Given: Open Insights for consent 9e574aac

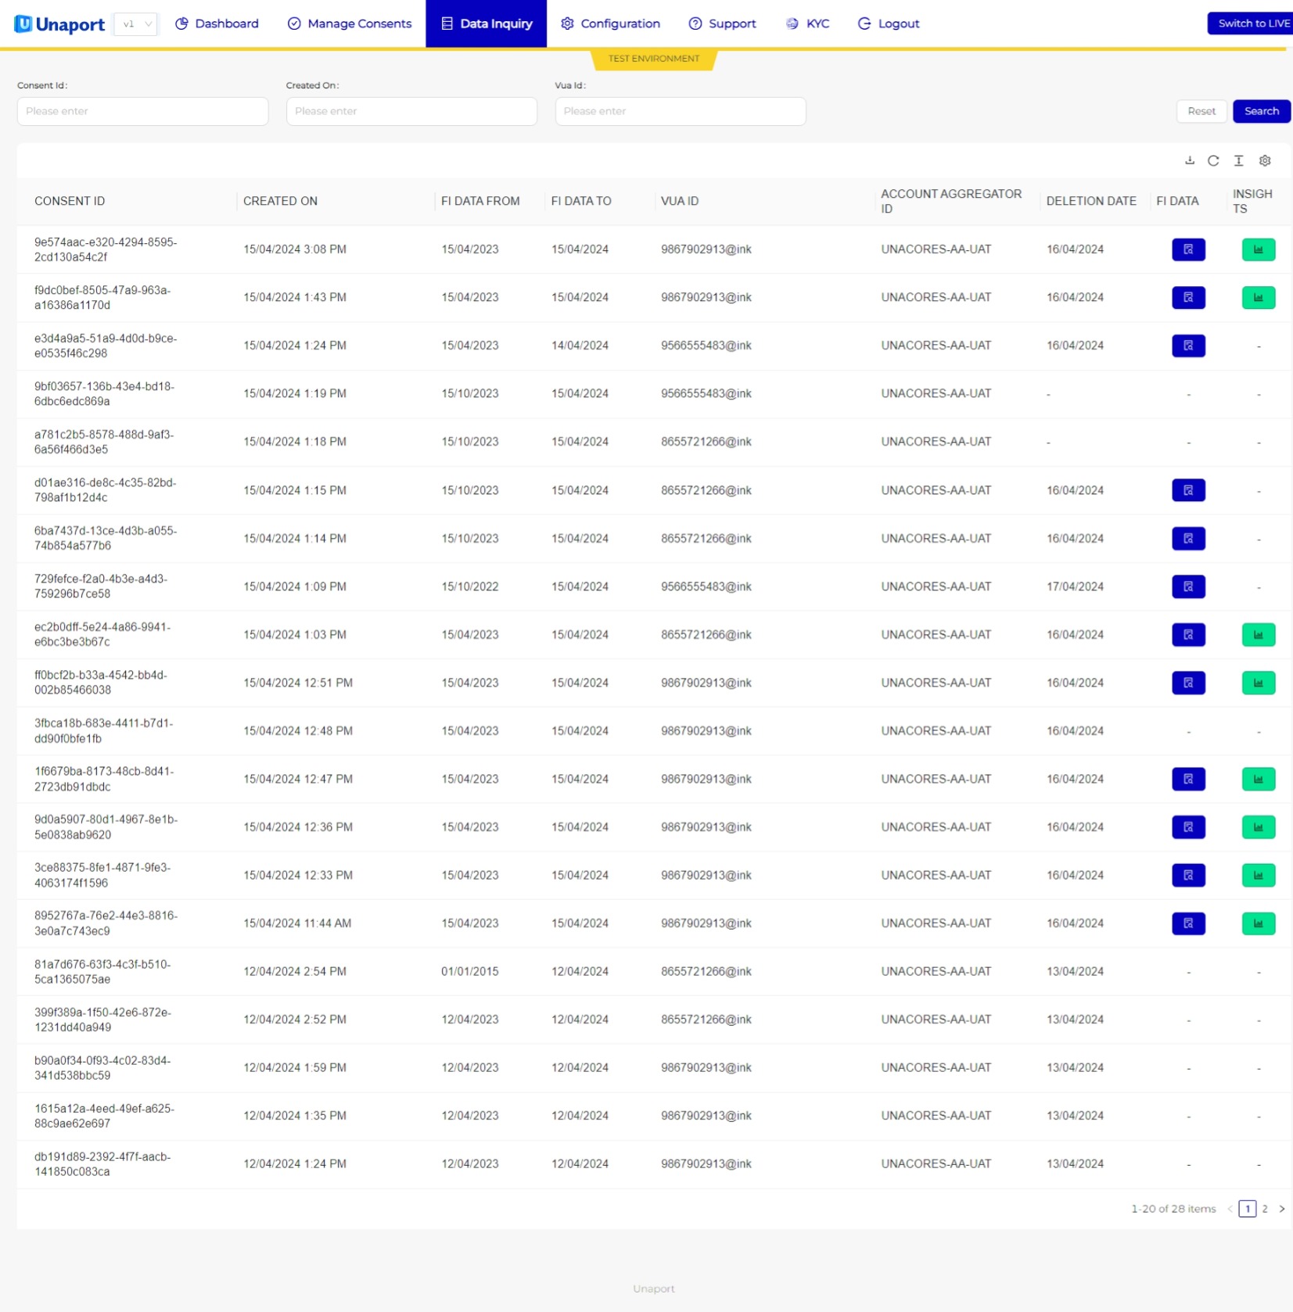Looking at the screenshot, I should click(1258, 249).
